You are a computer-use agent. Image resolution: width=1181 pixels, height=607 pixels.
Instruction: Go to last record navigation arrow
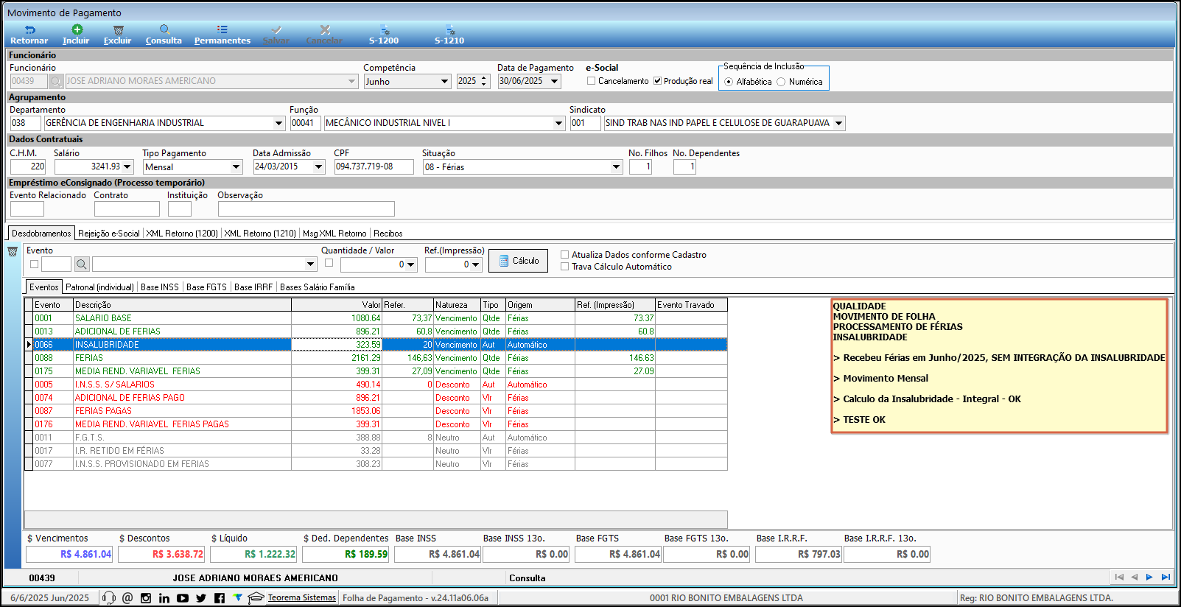[x=1166, y=577]
